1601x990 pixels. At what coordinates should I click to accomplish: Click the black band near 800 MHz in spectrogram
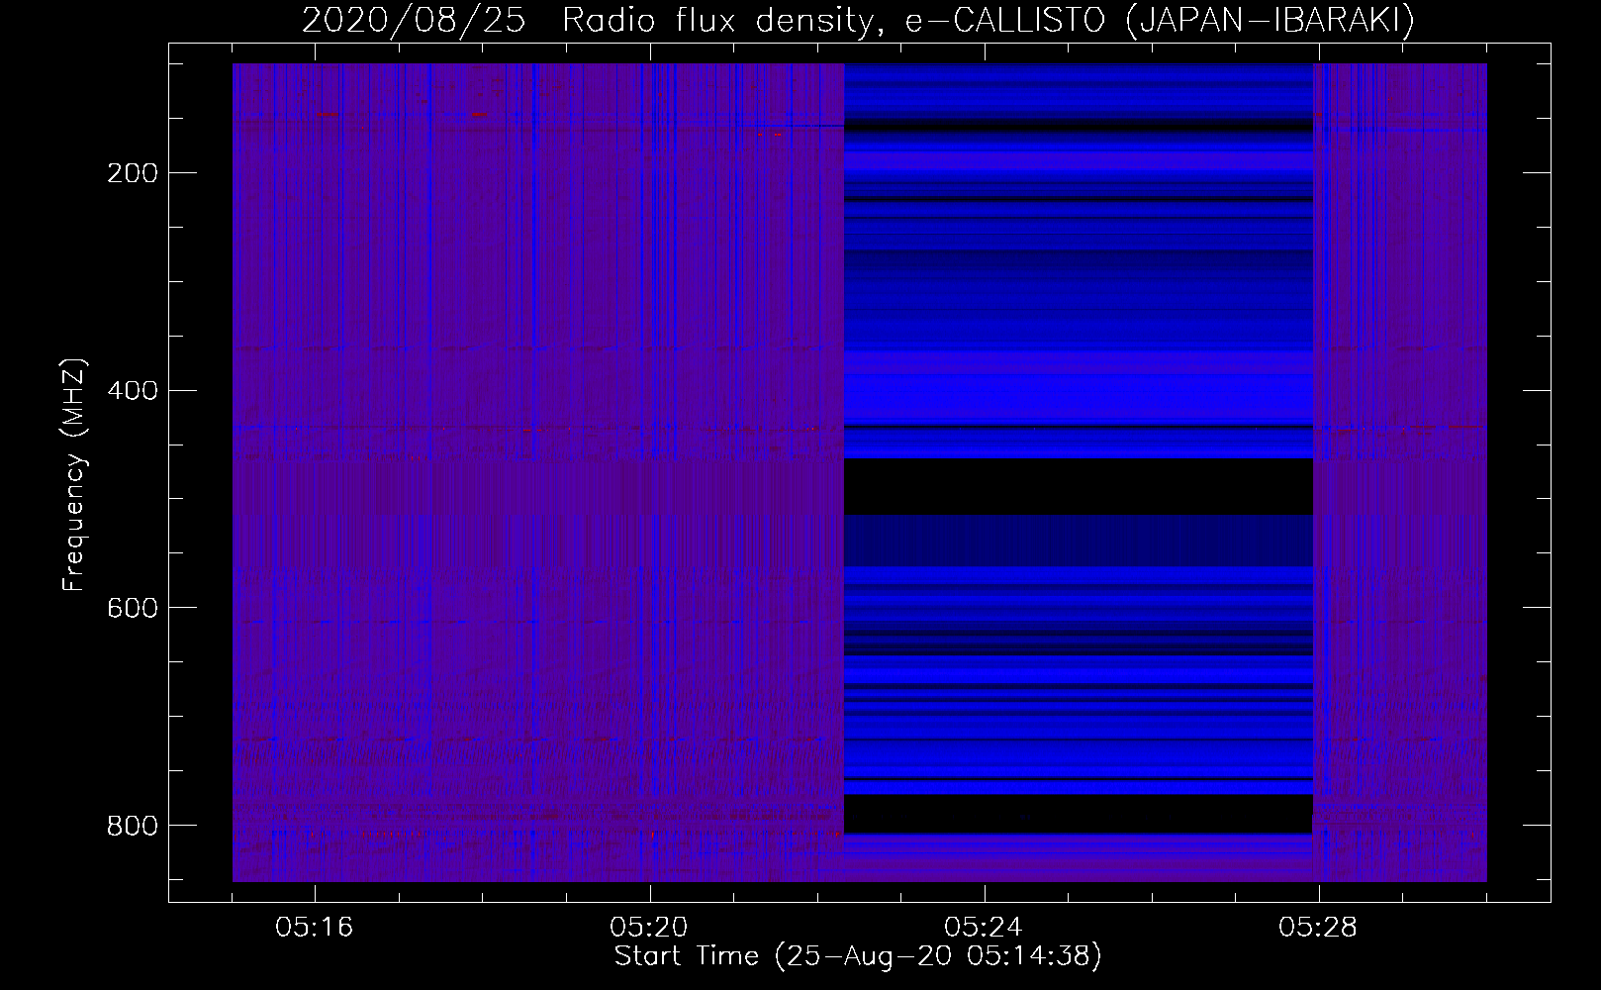[x=1079, y=814]
